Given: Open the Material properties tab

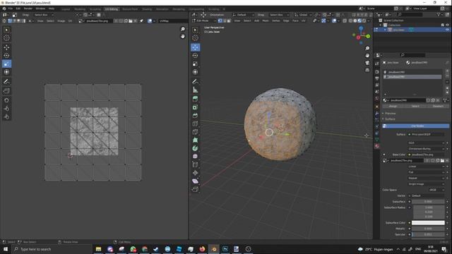Looking at the screenshot, I should [376, 146].
